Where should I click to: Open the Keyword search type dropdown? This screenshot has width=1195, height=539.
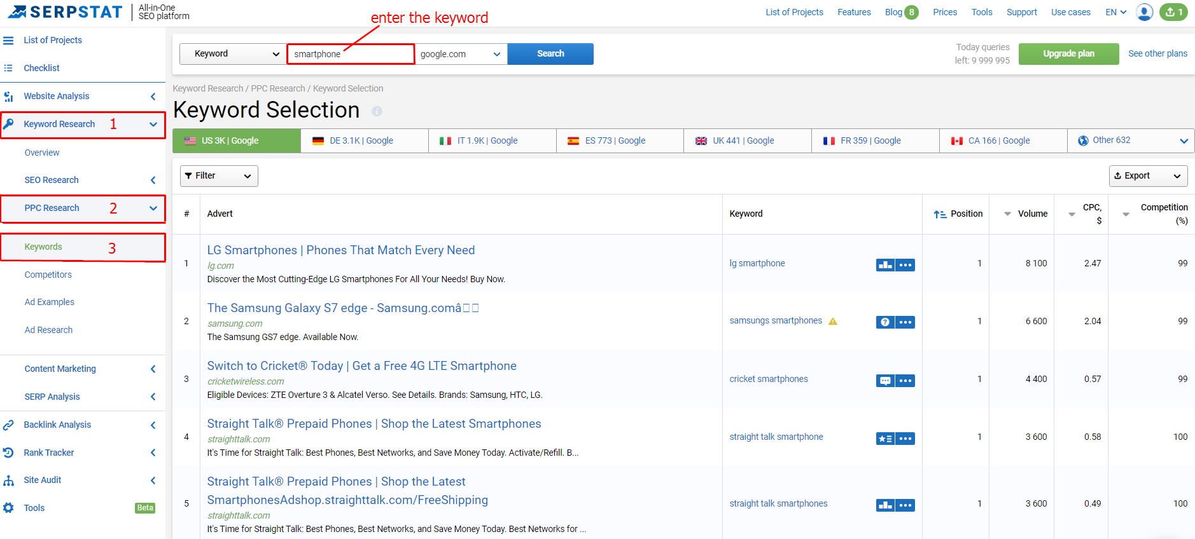point(233,54)
